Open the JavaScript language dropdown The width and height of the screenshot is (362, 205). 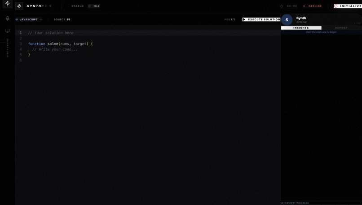click(29, 19)
